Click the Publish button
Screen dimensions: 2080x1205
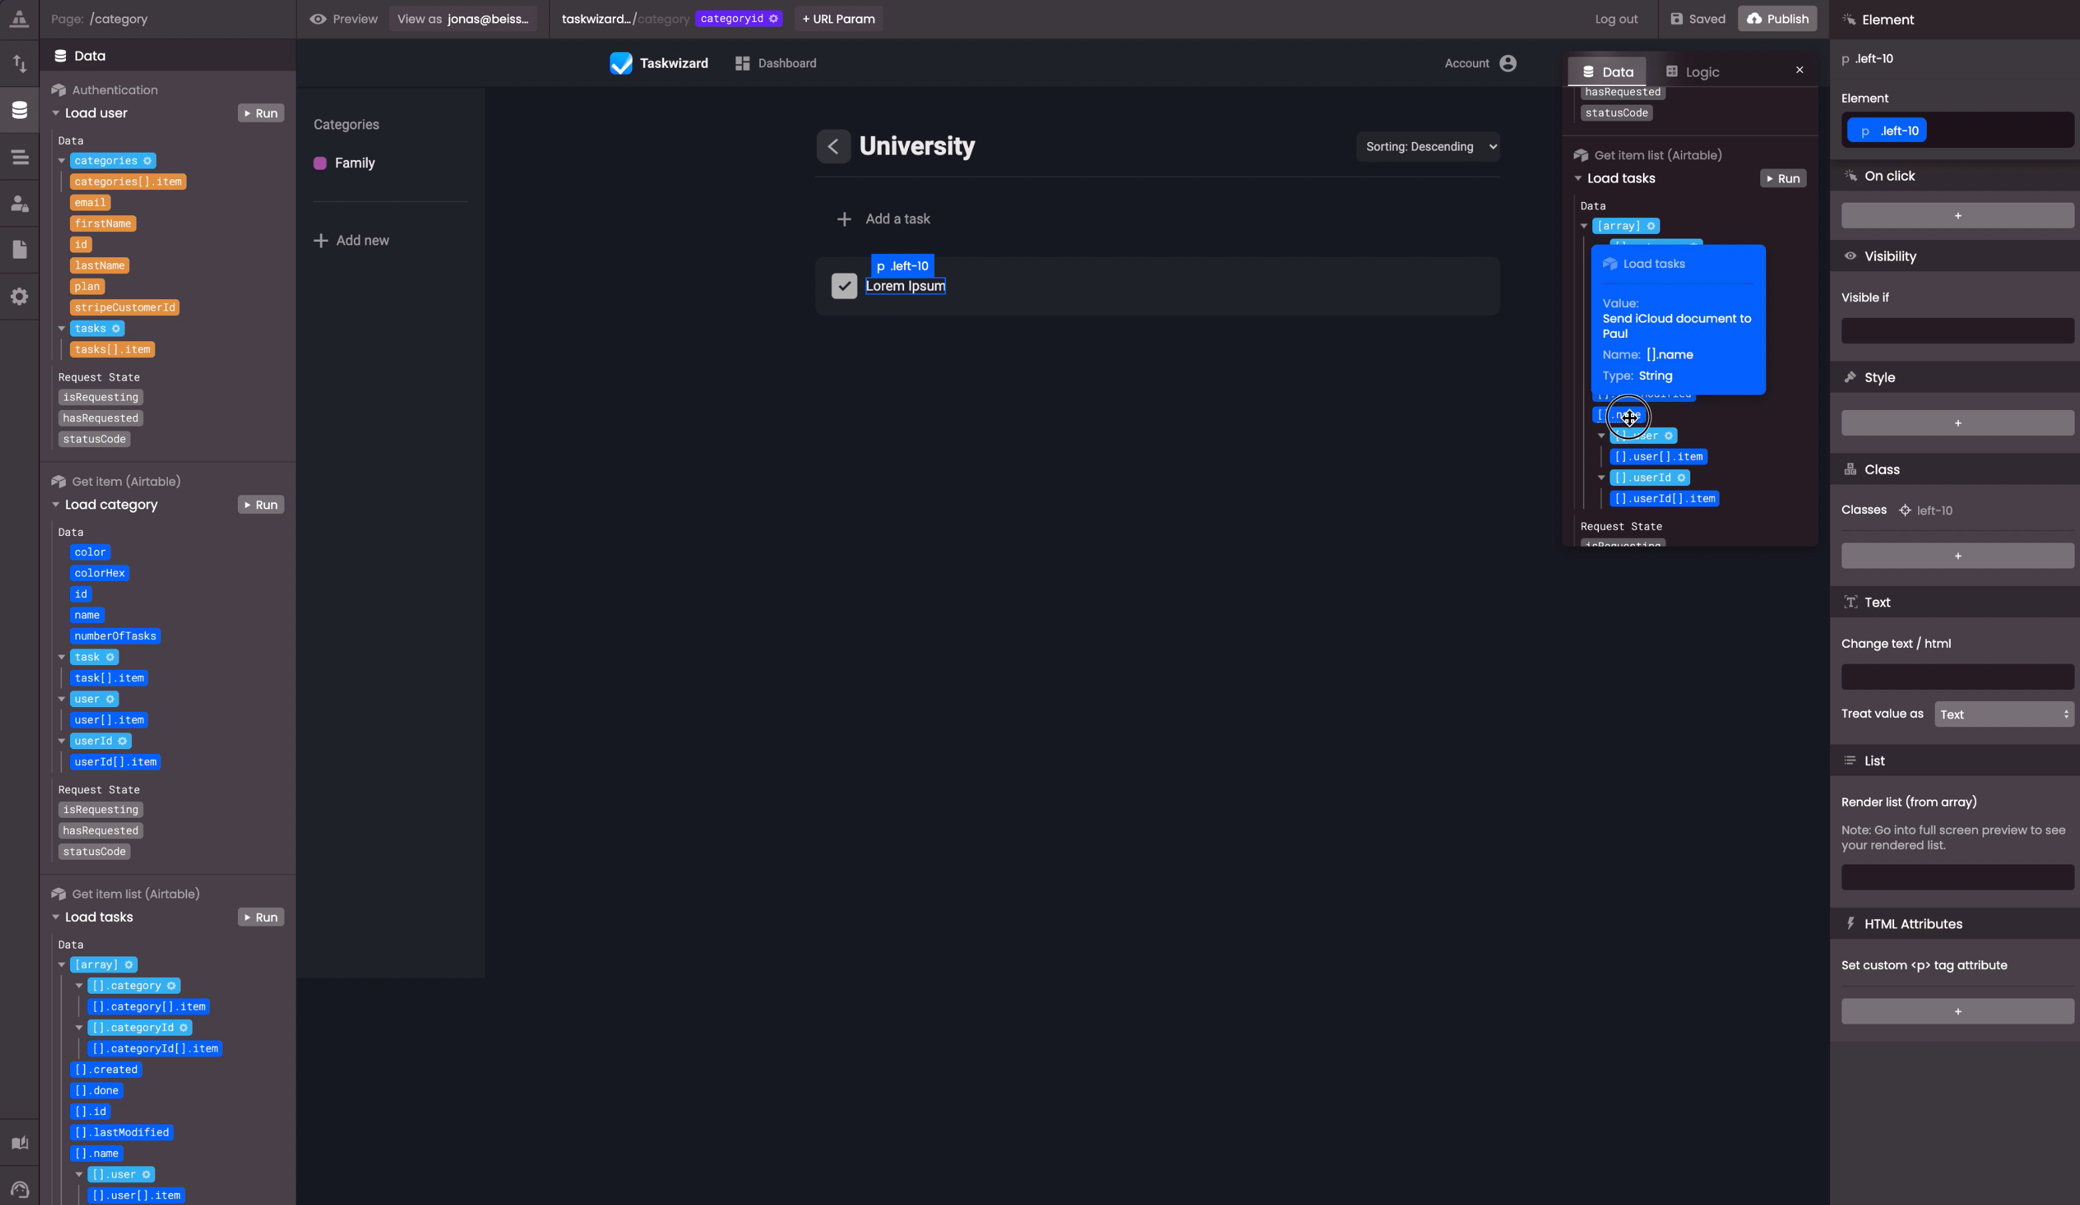pos(1777,18)
